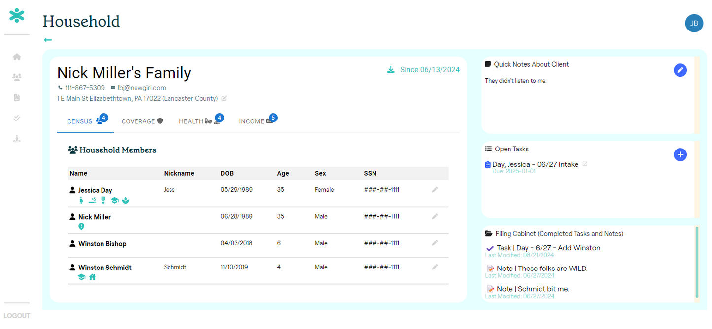Click the house icon under Winston Schmidt

92,277
